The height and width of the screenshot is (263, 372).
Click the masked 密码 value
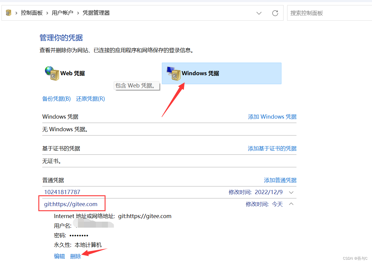pyautogui.click(x=79, y=235)
